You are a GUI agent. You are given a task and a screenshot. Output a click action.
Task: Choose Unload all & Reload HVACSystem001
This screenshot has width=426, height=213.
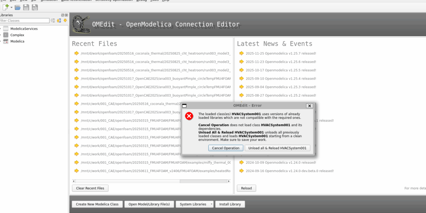[277, 148]
